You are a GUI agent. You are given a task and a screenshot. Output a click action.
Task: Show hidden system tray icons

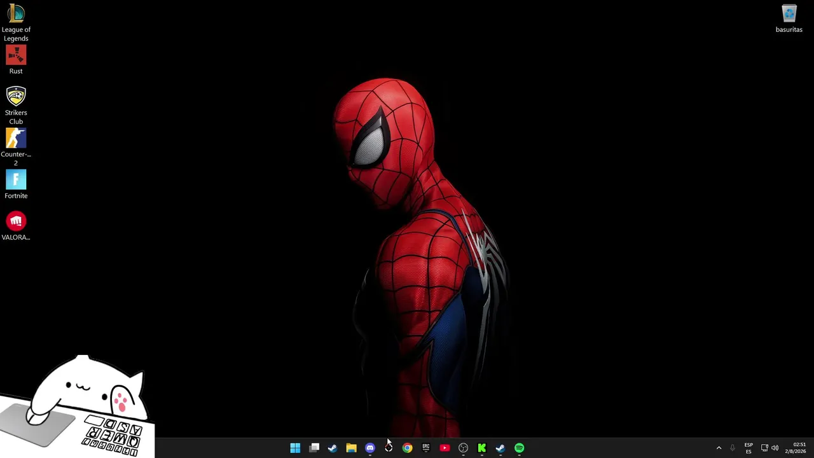click(719, 448)
